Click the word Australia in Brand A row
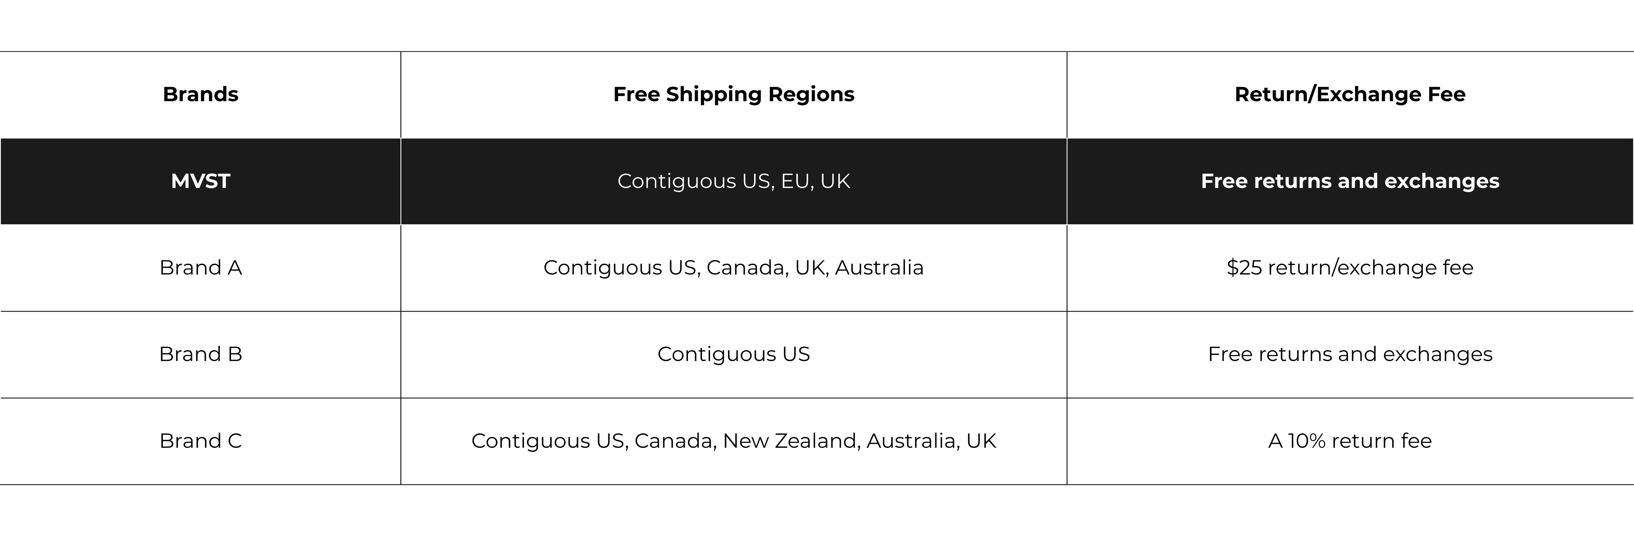The width and height of the screenshot is (1634, 537). click(x=879, y=268)
